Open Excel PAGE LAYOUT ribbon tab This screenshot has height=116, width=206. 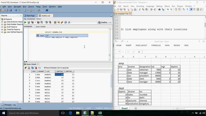click(141, 45)
